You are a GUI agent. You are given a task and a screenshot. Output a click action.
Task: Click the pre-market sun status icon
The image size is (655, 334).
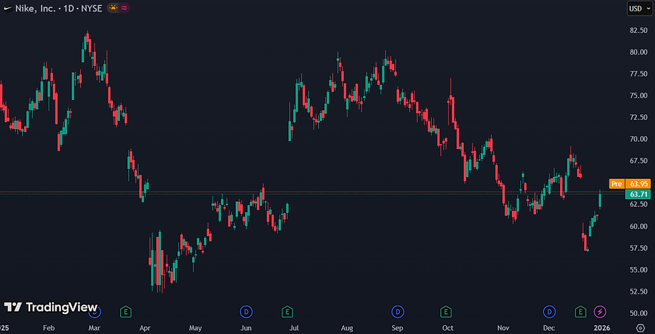tap(113, 8)
